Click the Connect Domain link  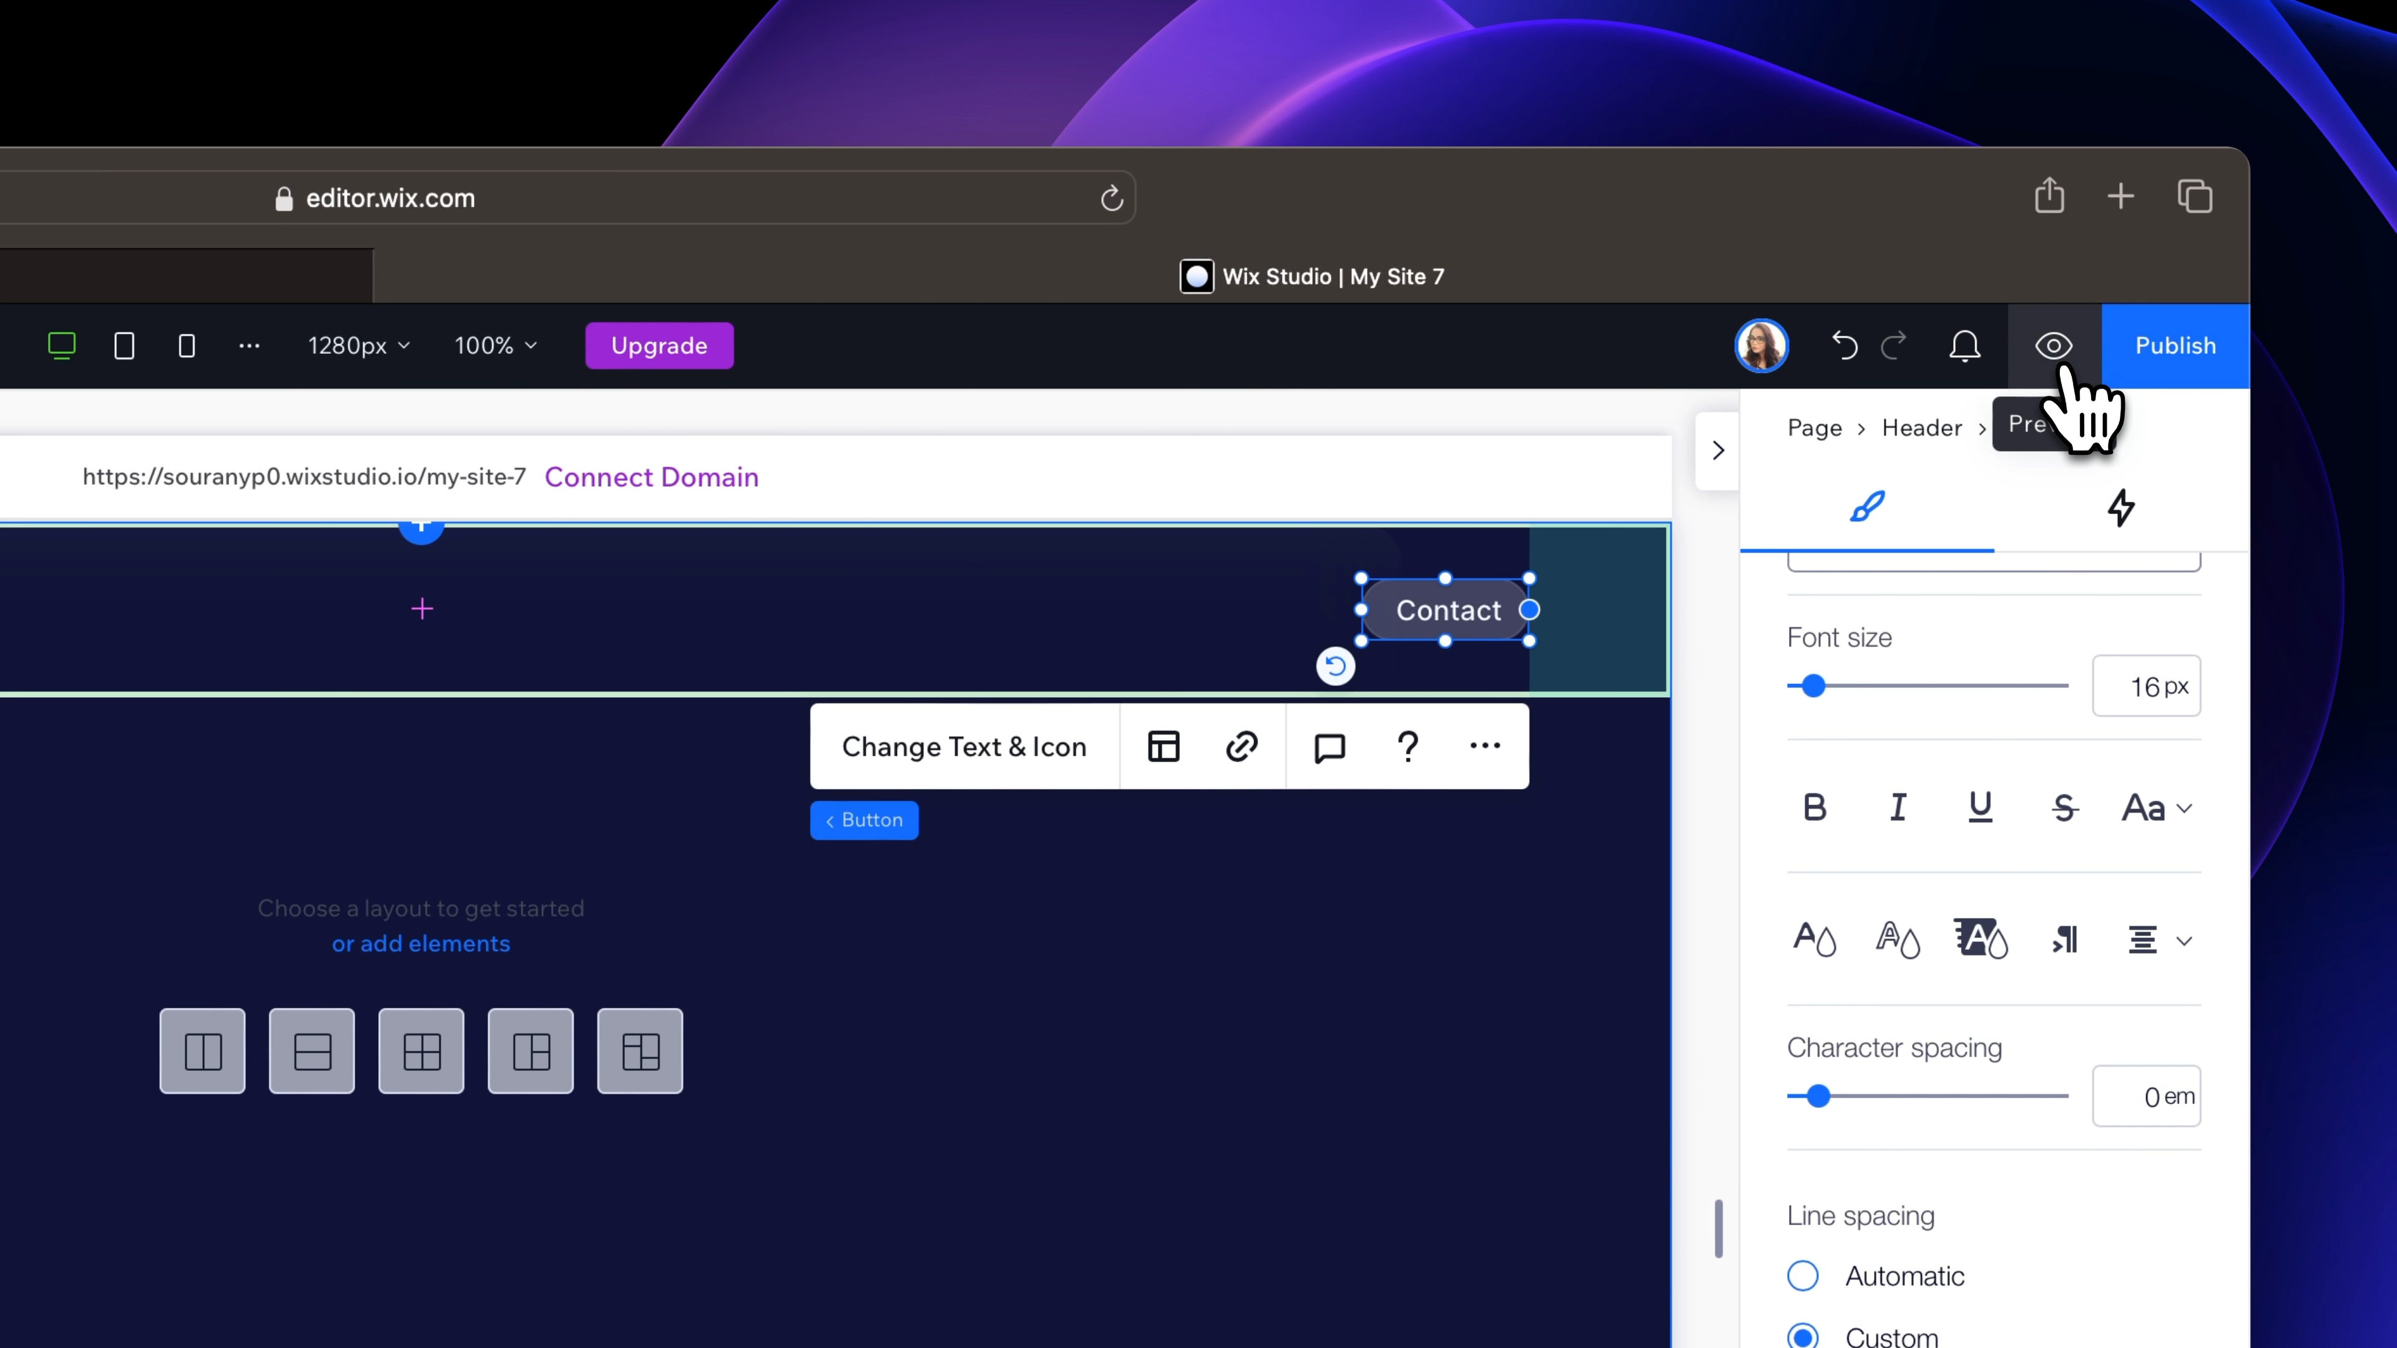click(x=651, y=477)
